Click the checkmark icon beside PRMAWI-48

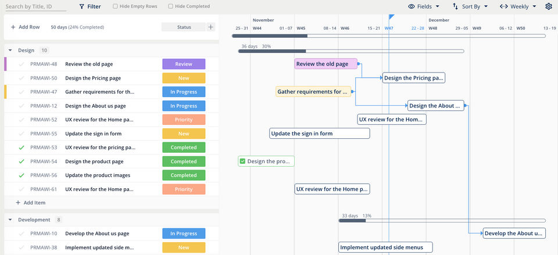22,64
